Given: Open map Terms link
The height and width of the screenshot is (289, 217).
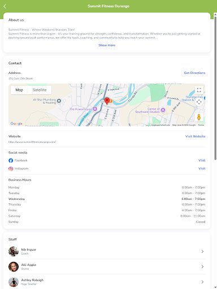Looking at the screenshot, I should (x=201, y=125).
